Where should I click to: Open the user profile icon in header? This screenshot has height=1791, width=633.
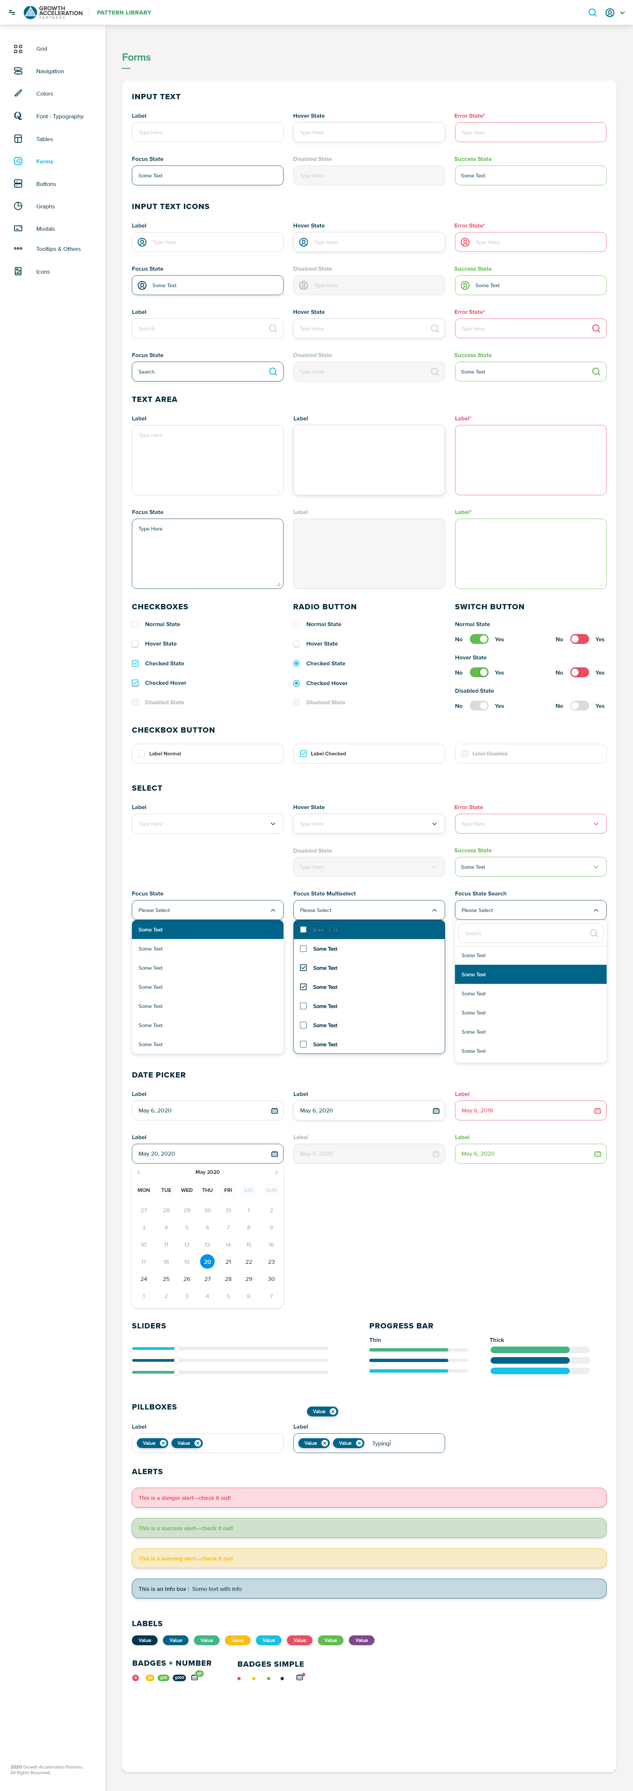click(609, 13)
